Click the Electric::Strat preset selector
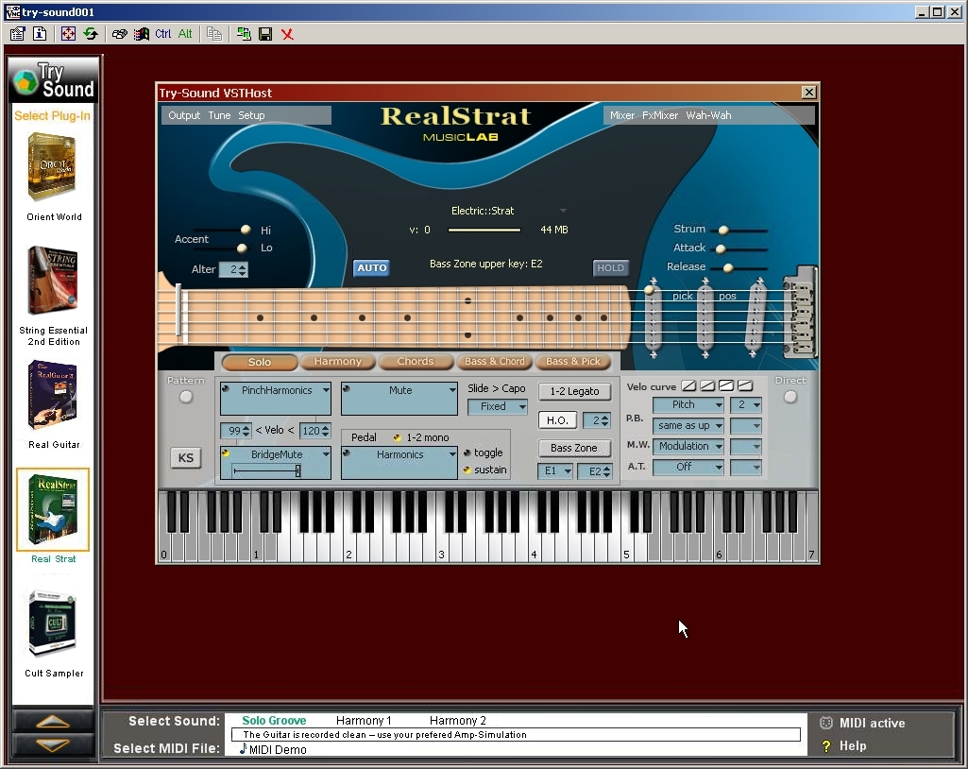This screenshot has height=769, width=968. coord(507,211)
